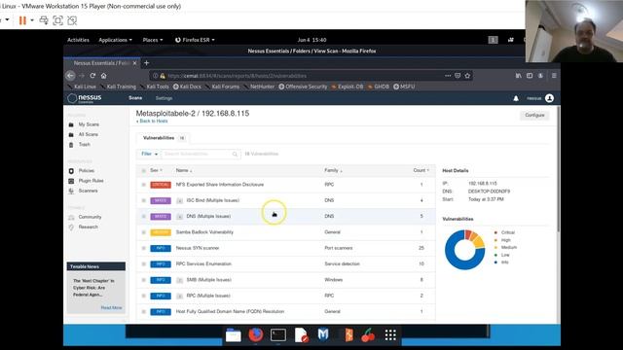Check the ISC Bind row checkbox

(143, 200)
